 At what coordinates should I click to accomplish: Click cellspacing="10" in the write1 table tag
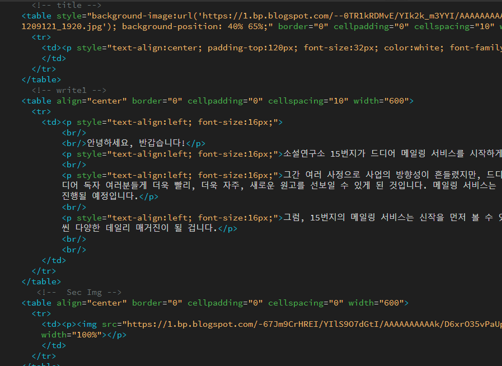308,101
